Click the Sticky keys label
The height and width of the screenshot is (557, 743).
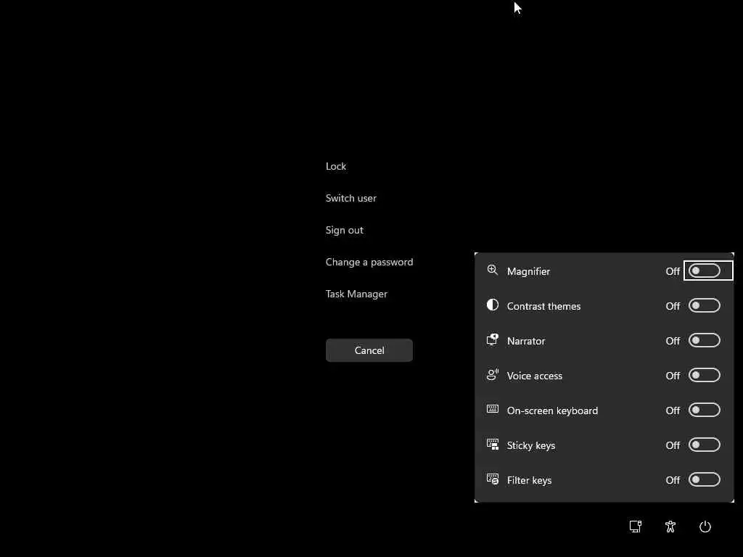point(531,445)
